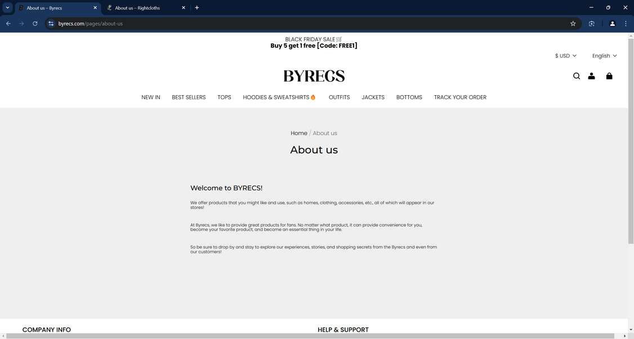
Task: Click the vertical page scrollbar
Action: (631, 141)
